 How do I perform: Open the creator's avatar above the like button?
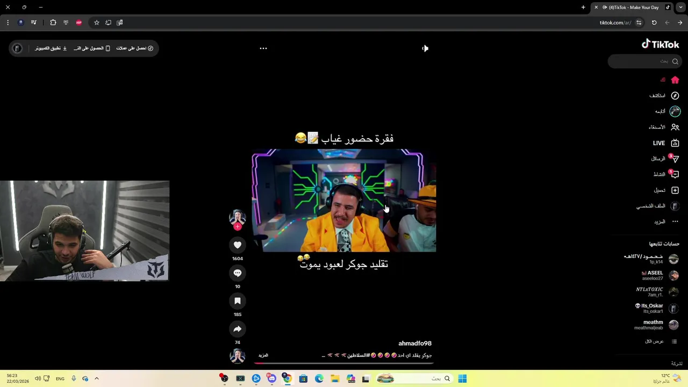pos(238,217)
